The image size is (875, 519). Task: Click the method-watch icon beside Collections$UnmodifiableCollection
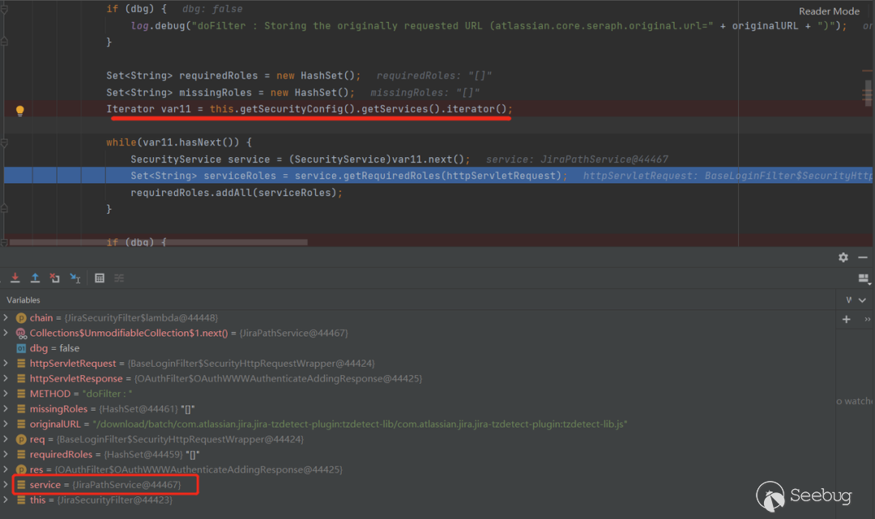(21, 333)
